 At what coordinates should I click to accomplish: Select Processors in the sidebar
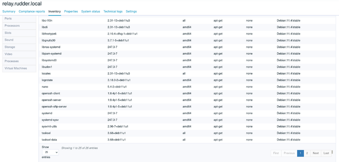click(19, 26)
